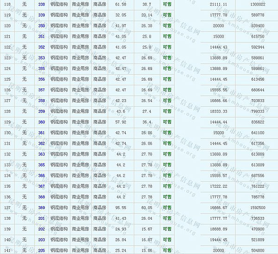The width and height of the screenshot is (278, 254).
Task: Click 可售 status in row 118
Action: tap(167, 4)
